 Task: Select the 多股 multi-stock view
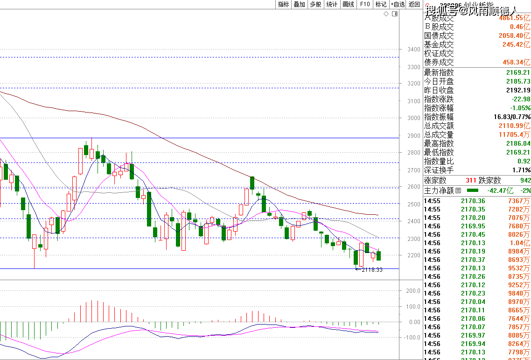[x=315, y=4]
